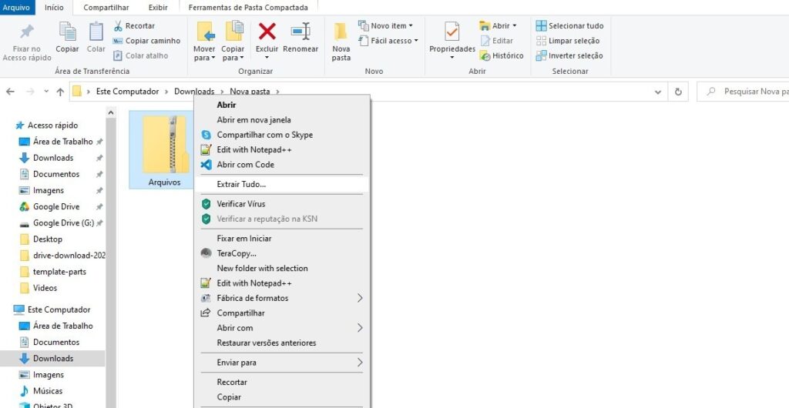789x408 pixels.
Task: Click the Abrir button in ribbon
Action: (499, 25)
